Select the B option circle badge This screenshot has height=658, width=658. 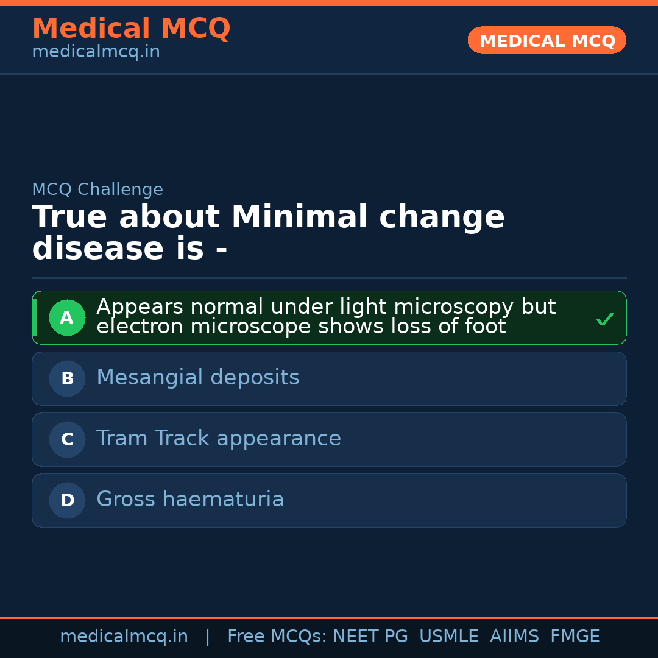[67, 378]
